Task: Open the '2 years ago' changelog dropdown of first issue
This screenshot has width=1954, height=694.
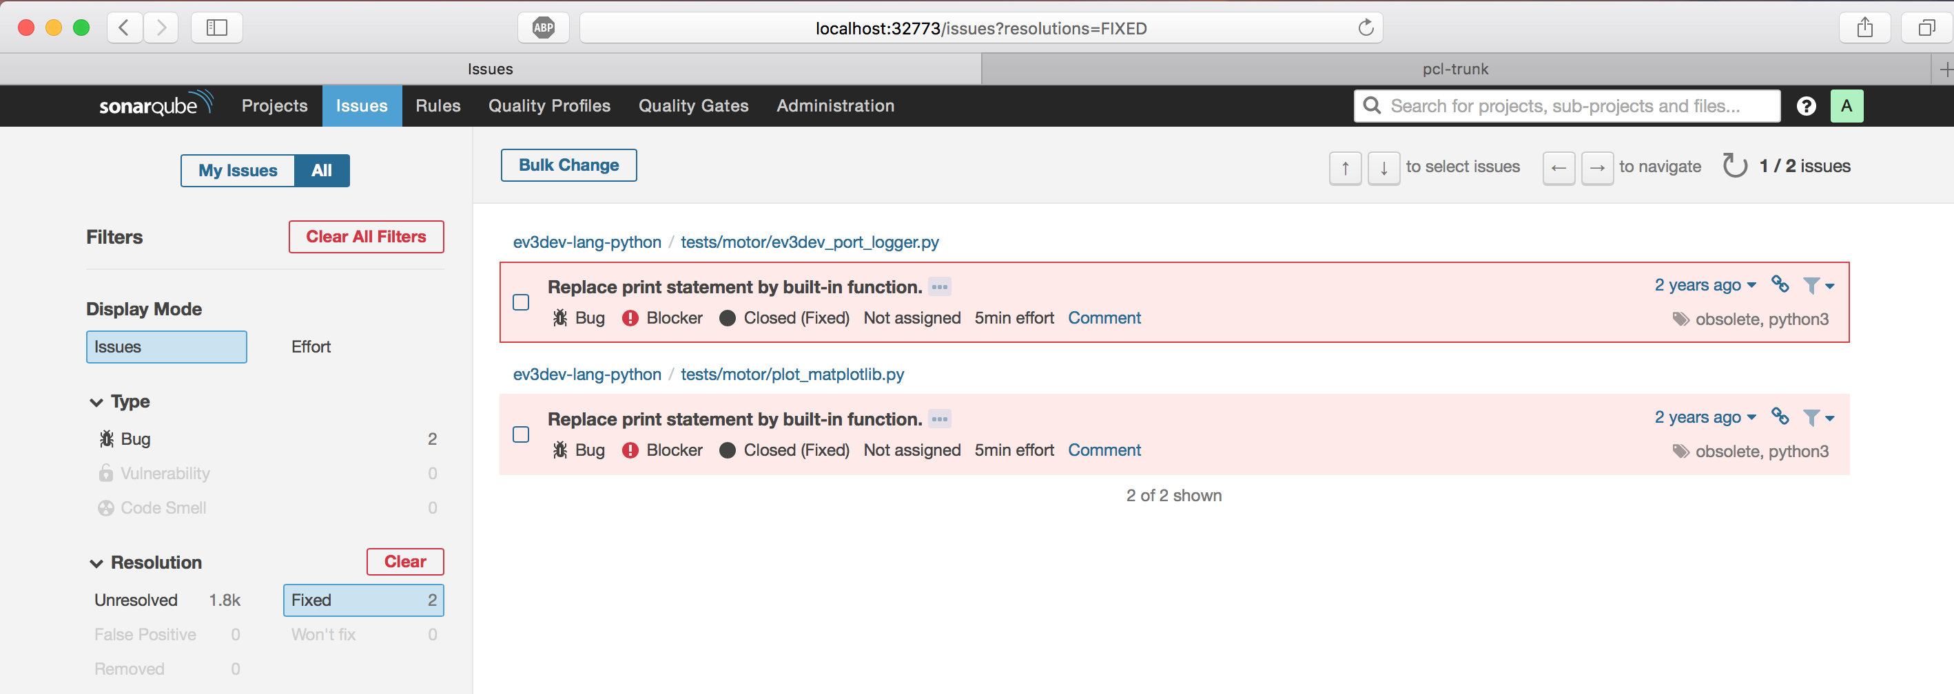Action: [1705, 285]
